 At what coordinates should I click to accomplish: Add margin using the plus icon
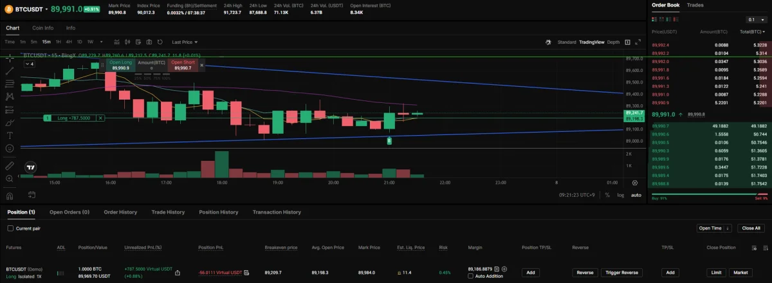pos(504,269)
